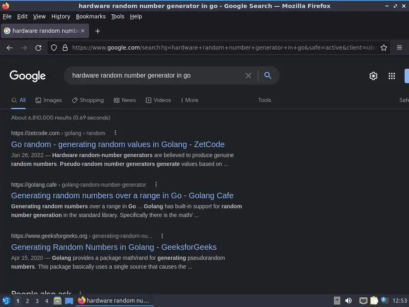409x307 pixels.
Task: Click the About 6,810,000 results text
Action: pyautogui.click(x=61, y=118)
